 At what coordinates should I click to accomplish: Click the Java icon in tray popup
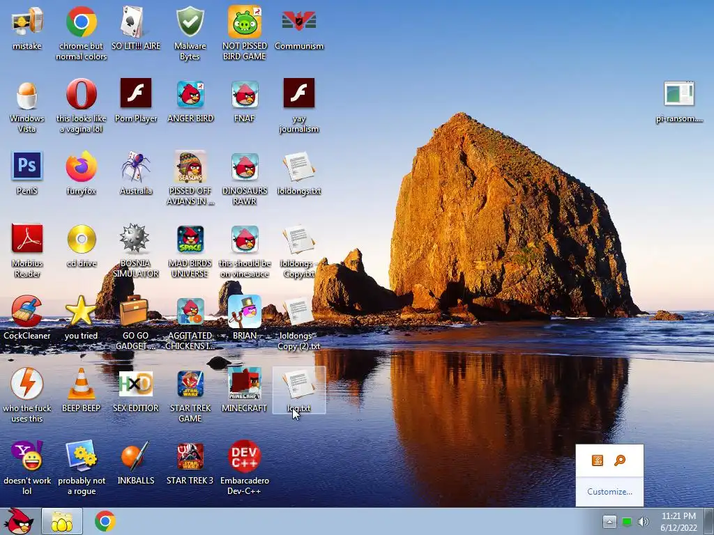click(x=598, y=460)
